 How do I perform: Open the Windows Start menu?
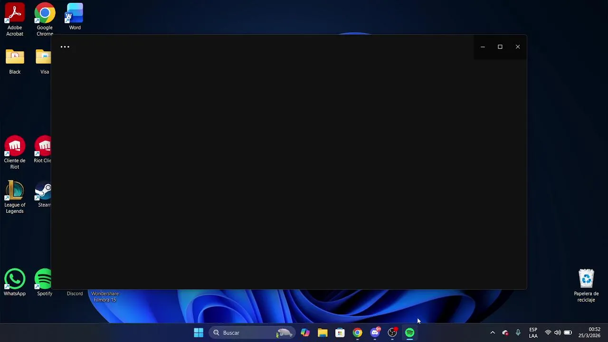(x=199, y=333)
